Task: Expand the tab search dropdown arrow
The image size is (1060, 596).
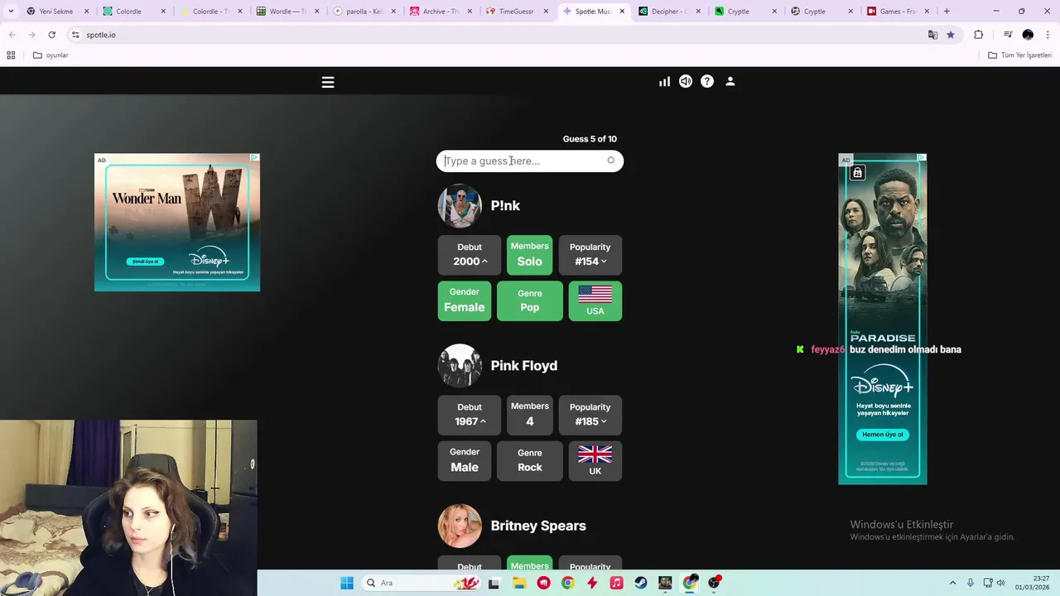Action: click(11, 12)
